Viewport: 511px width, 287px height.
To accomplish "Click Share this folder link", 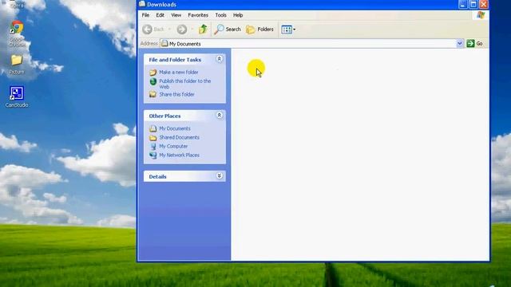I will [176, 94].
